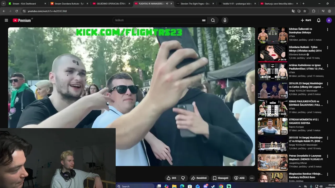Screen dimensions: 335x188
Task: Click the Bendrinti share button
Action: (x=199, y=178)
